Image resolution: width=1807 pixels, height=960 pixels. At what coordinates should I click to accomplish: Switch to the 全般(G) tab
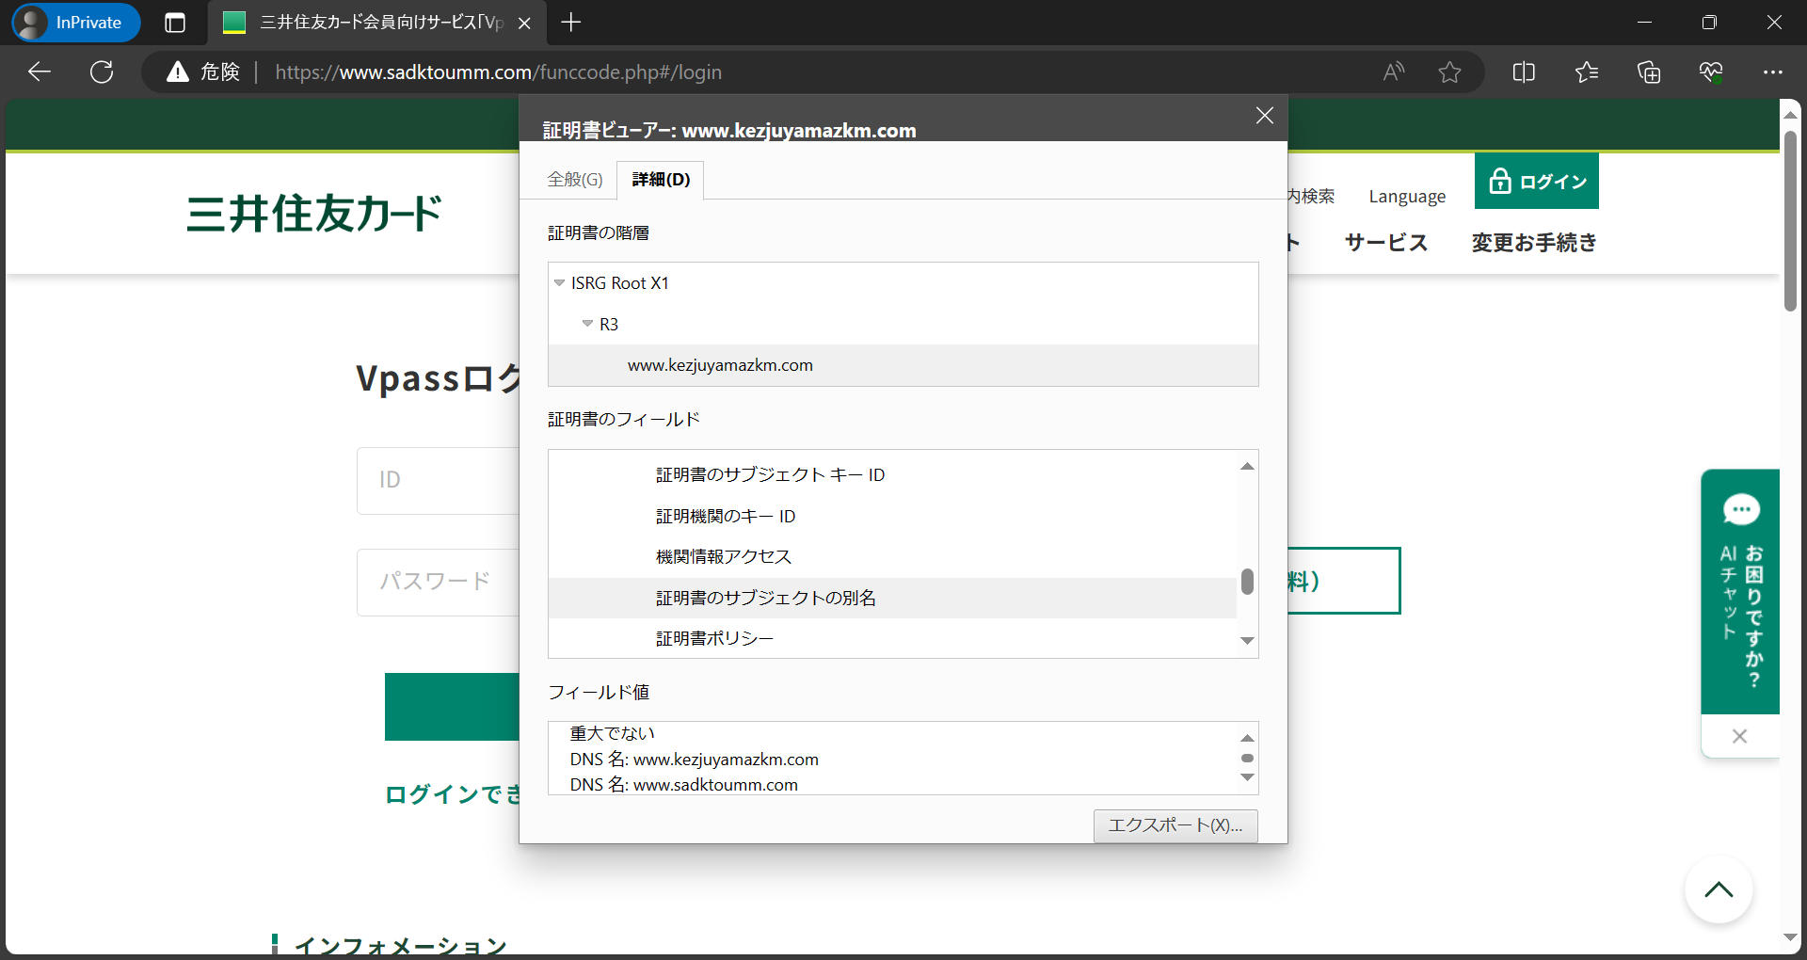click(x=575, y=179)
